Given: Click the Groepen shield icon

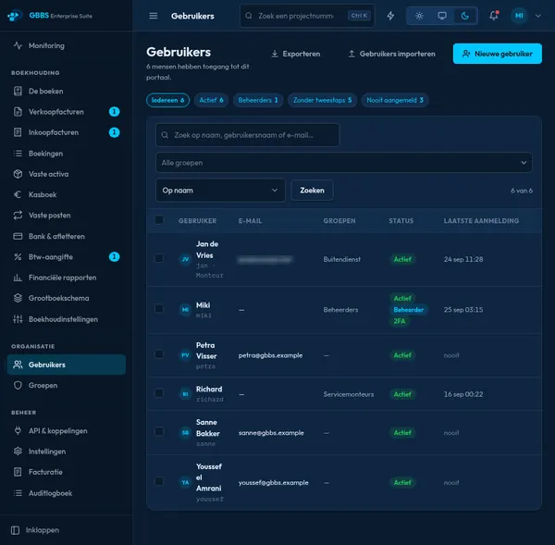Looking at the screenshot, I should (x=18, y=385).
